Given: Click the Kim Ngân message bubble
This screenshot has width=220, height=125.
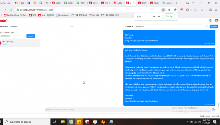Looking at the screenshot, I should point(169,77).
